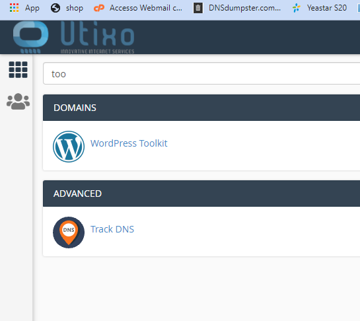Image resolution: width=360 pixels, height=321 pixels.
Task: Click the Utixo logo in the header
Action: (73, 37)
